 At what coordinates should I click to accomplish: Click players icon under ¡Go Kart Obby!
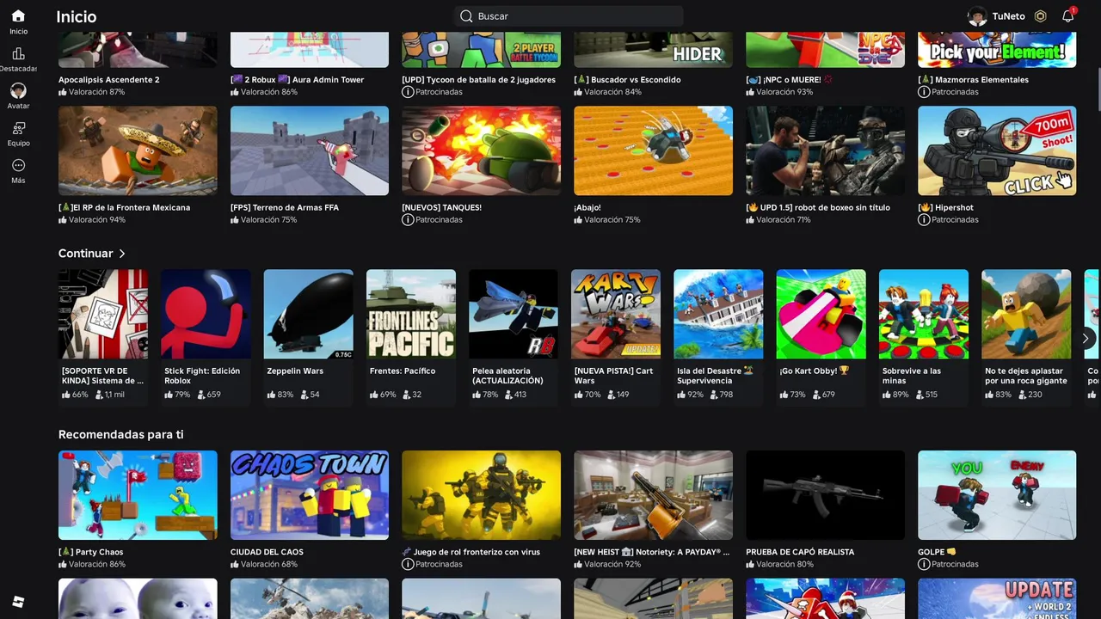816,395
